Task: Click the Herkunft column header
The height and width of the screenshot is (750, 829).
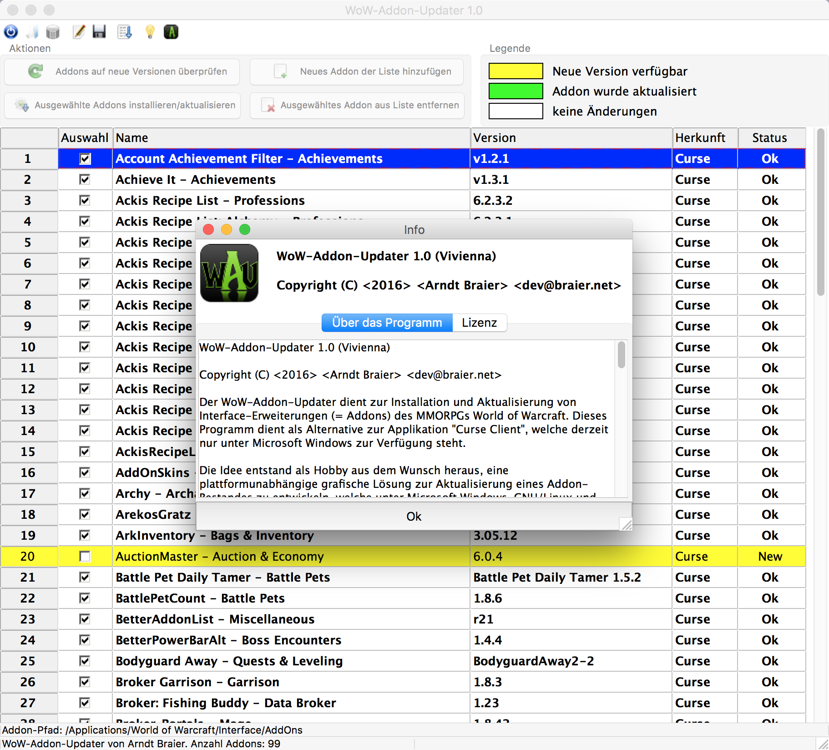Action: point(705,138)
